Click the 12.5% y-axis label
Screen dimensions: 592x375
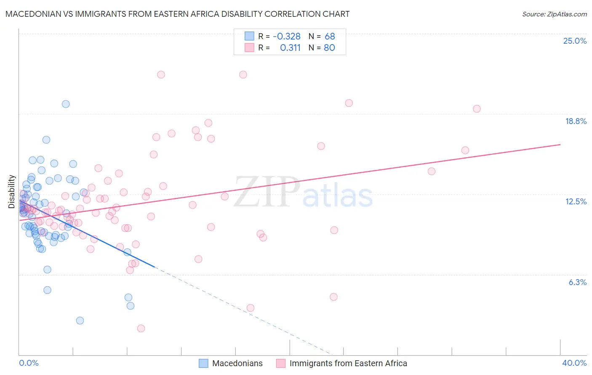(x=576, y=201)
